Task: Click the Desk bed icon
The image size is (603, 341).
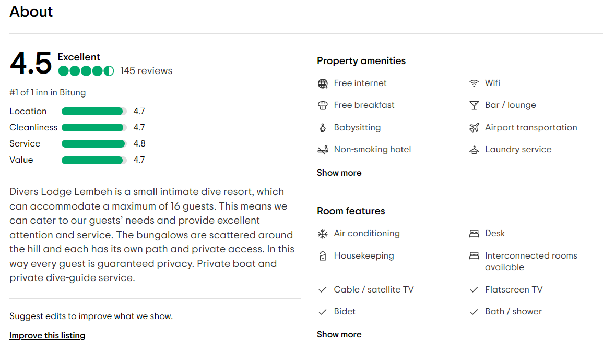Action: coord(474,234)
